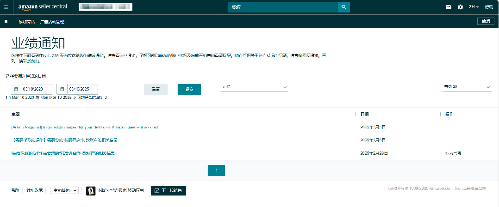Open the mail messages icon
The width and height of the screenshot is (499, 207).
coord(449,7)
